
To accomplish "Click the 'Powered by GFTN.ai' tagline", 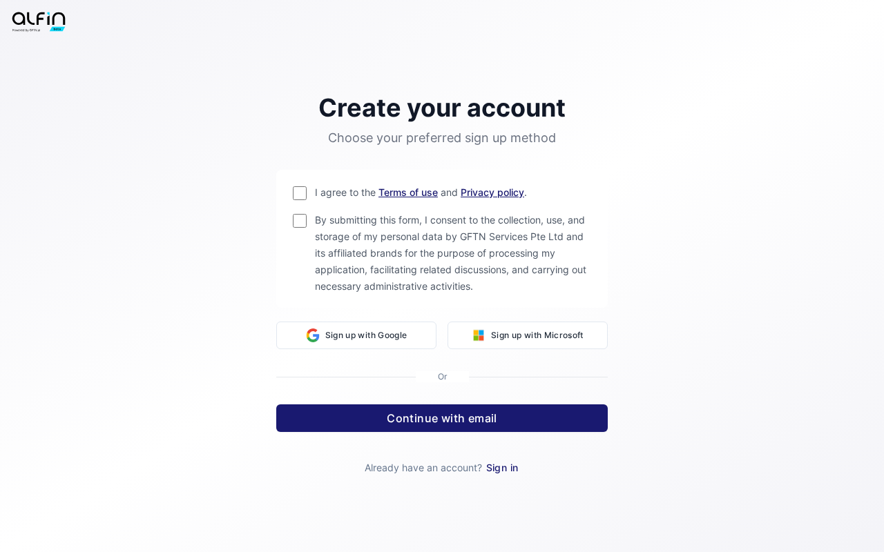I will pos(26,30).
